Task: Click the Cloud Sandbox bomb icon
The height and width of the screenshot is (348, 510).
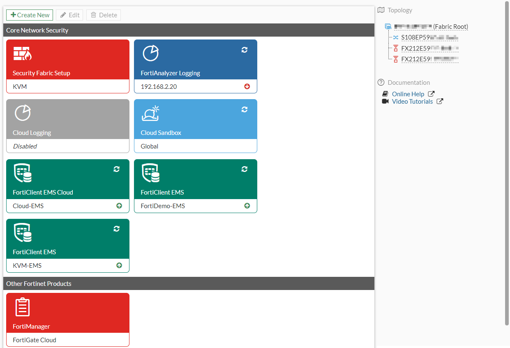Action: point(150,113)
